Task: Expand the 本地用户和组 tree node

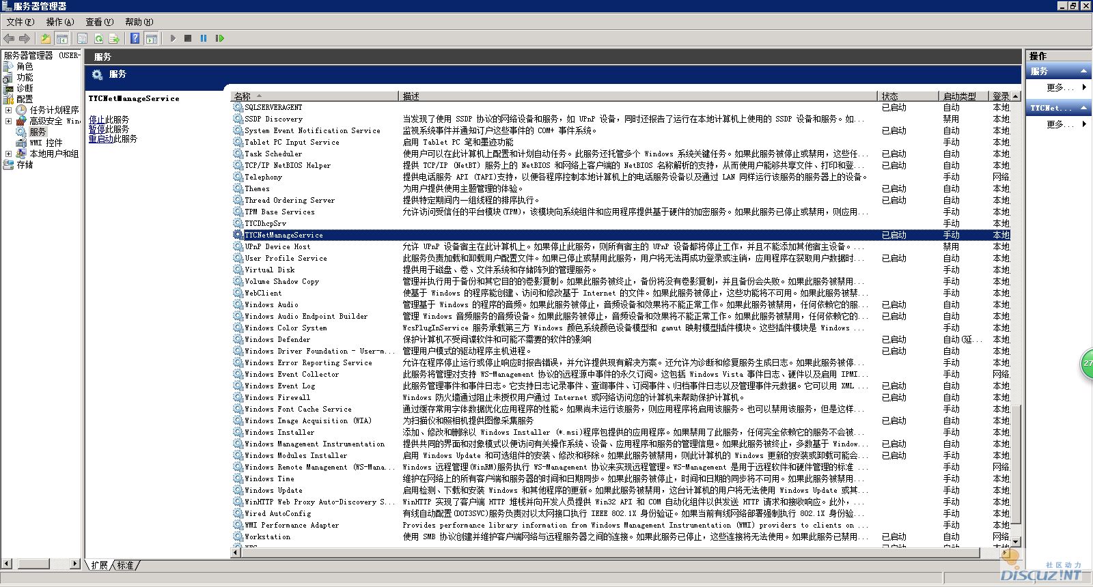Action: 9,154
